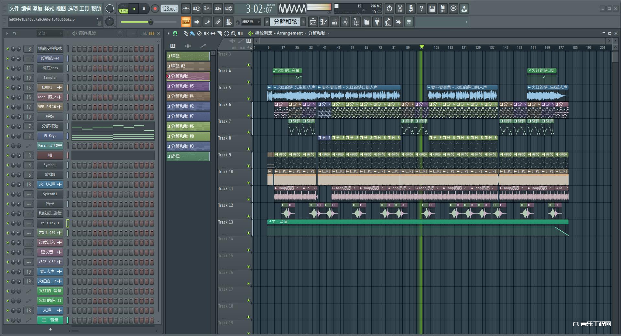
Task: Open the 旋律8 channel button
Action: 50,175
